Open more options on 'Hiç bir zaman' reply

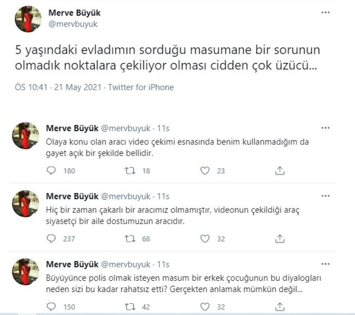coord(325,196)
